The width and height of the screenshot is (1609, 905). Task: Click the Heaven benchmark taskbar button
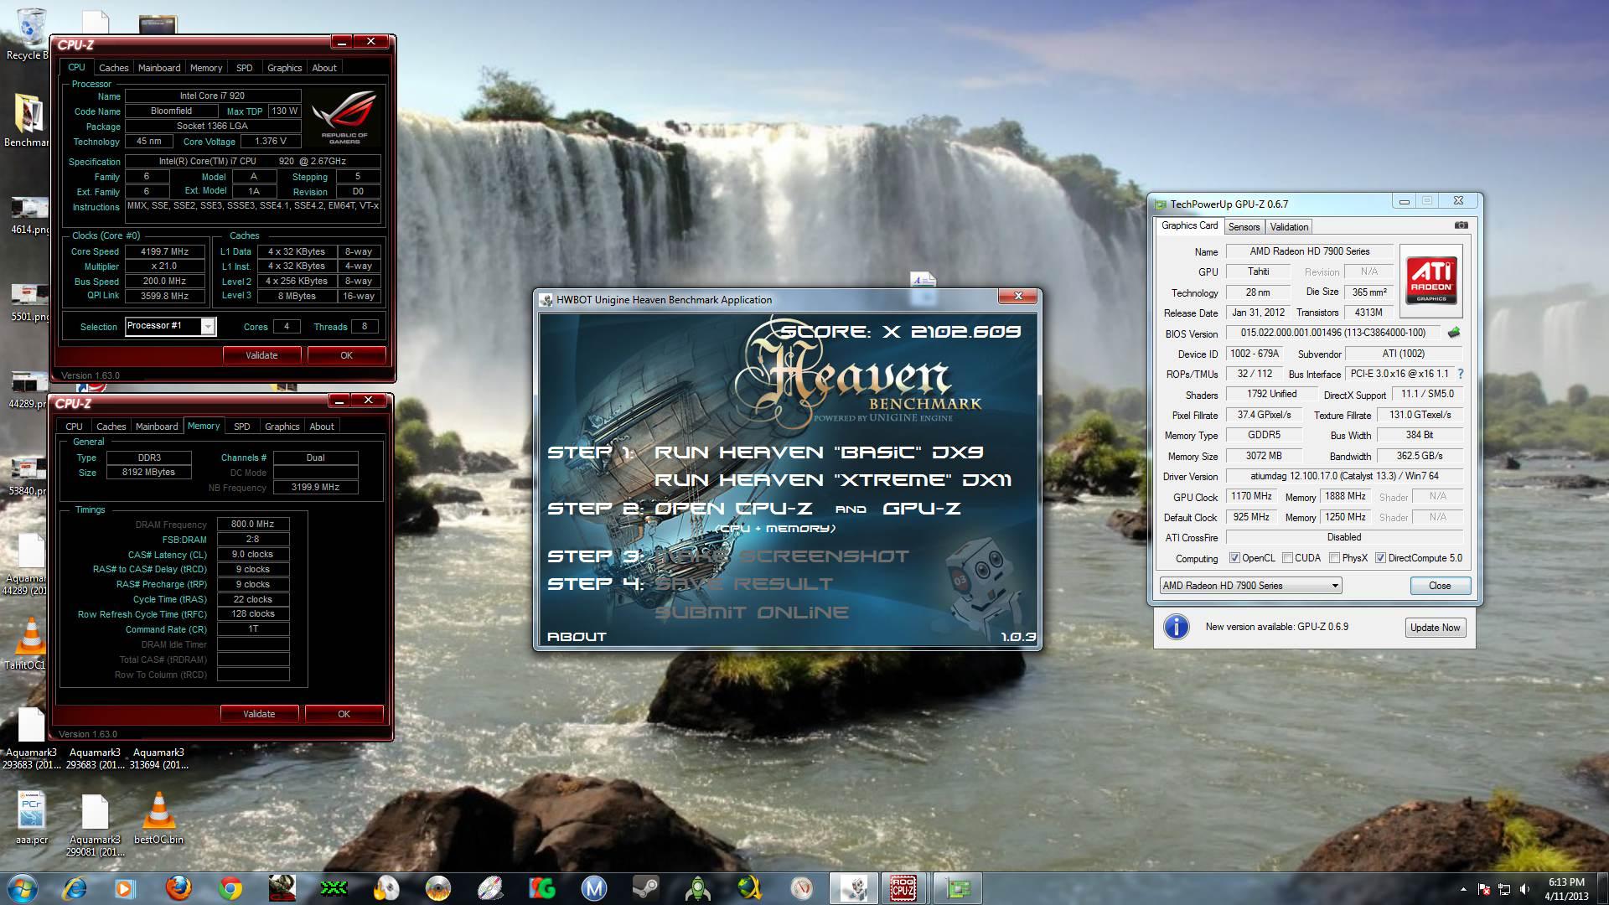pyautogui.click(x=854, y=888)
